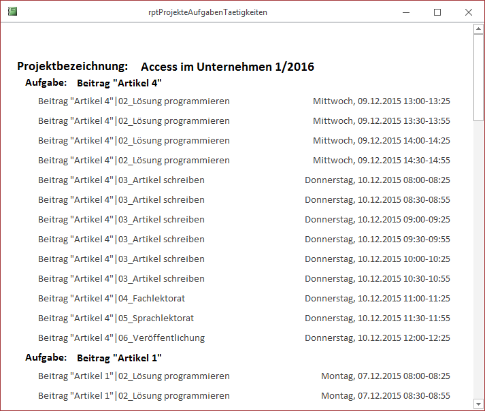Click the 02_Lösung programmieren row at 14:00-14:25

(134, 141)
